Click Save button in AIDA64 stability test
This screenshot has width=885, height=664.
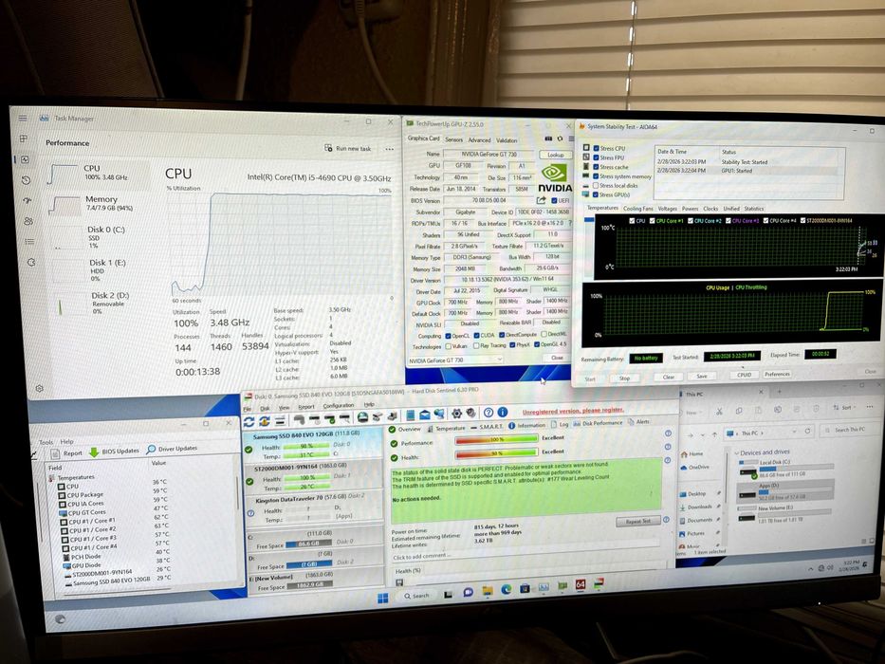702,376
